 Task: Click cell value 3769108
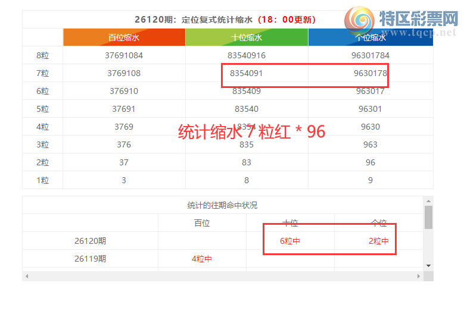(124, 73)
